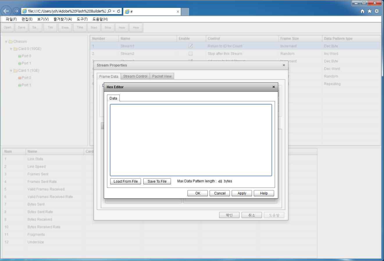
Task: Click the Card 0 (10GE) folder icon
Action: 15,49
